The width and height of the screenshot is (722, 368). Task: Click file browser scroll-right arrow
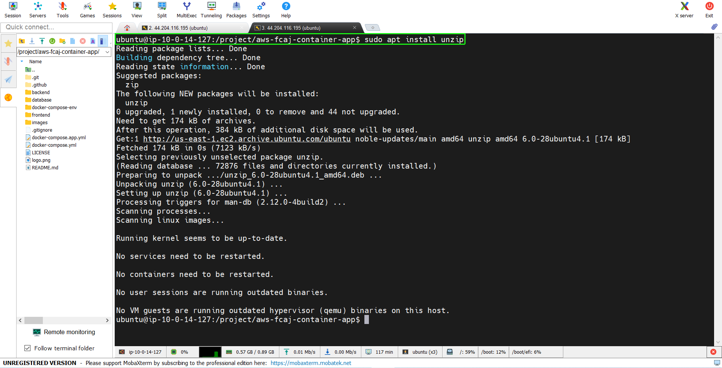[107, 320]
